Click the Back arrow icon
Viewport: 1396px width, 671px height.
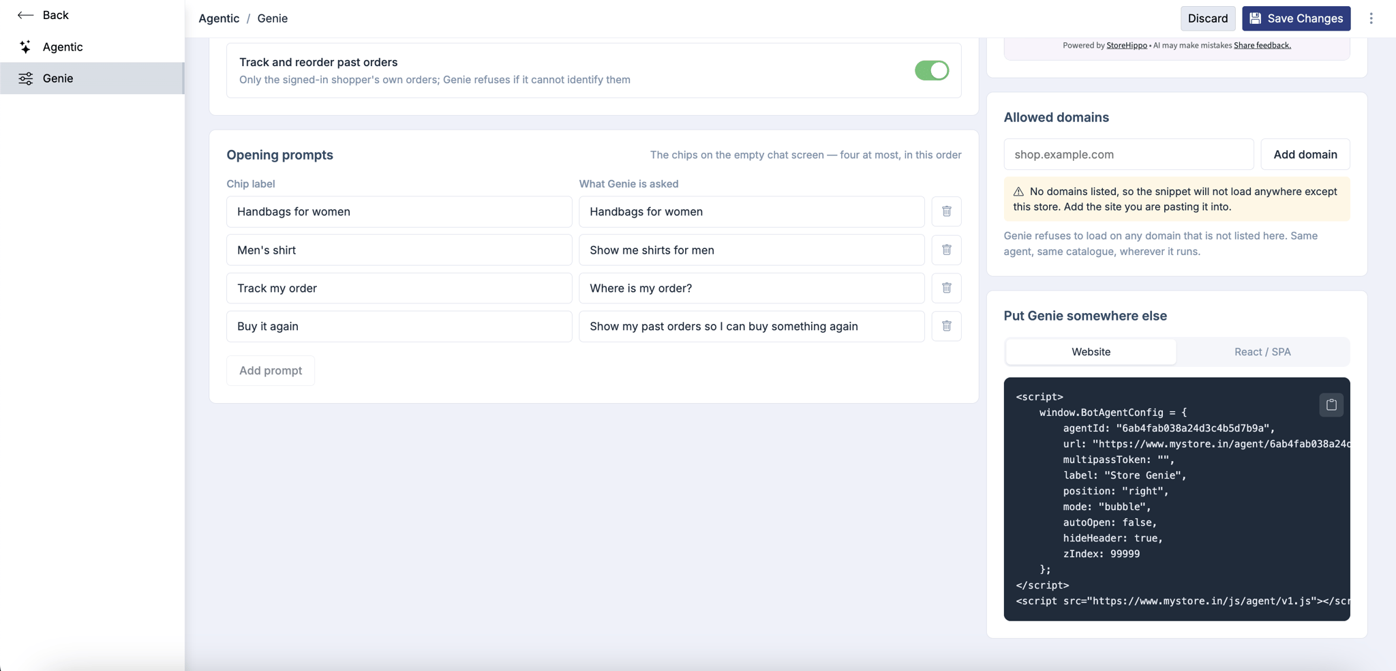coord(25,15)
